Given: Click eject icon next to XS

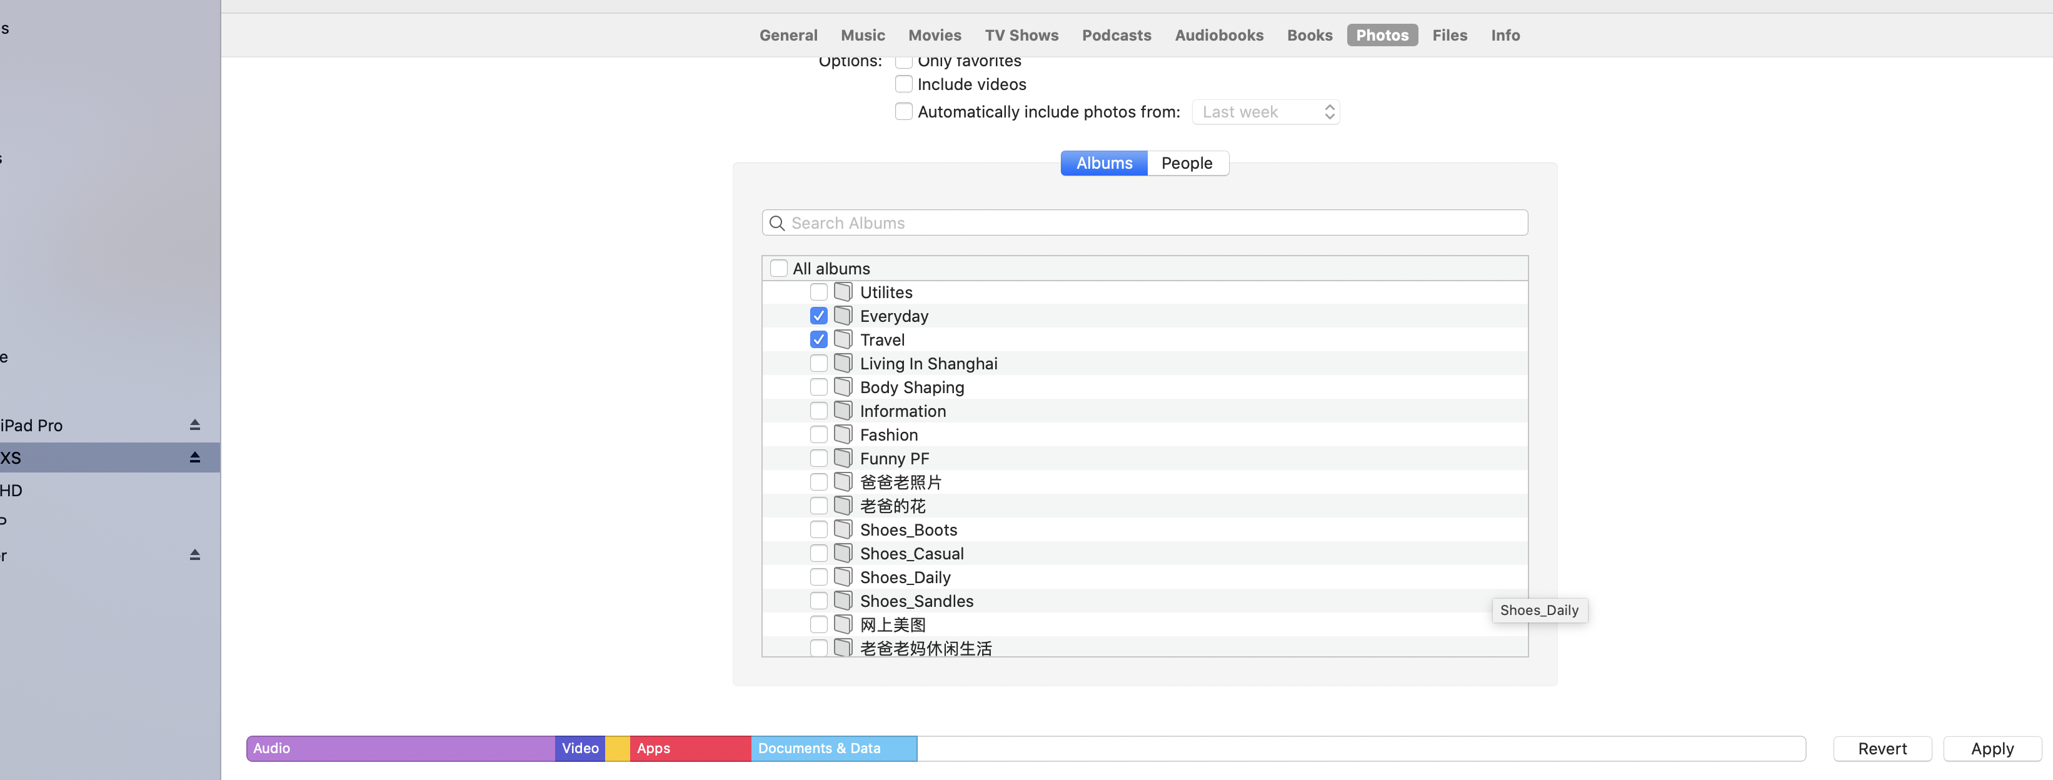Looking at the screenshot, I should click(194, 457).
